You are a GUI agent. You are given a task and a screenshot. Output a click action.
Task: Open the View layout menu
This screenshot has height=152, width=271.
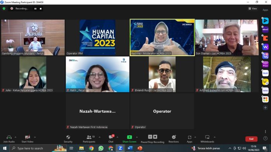point(253,9)
